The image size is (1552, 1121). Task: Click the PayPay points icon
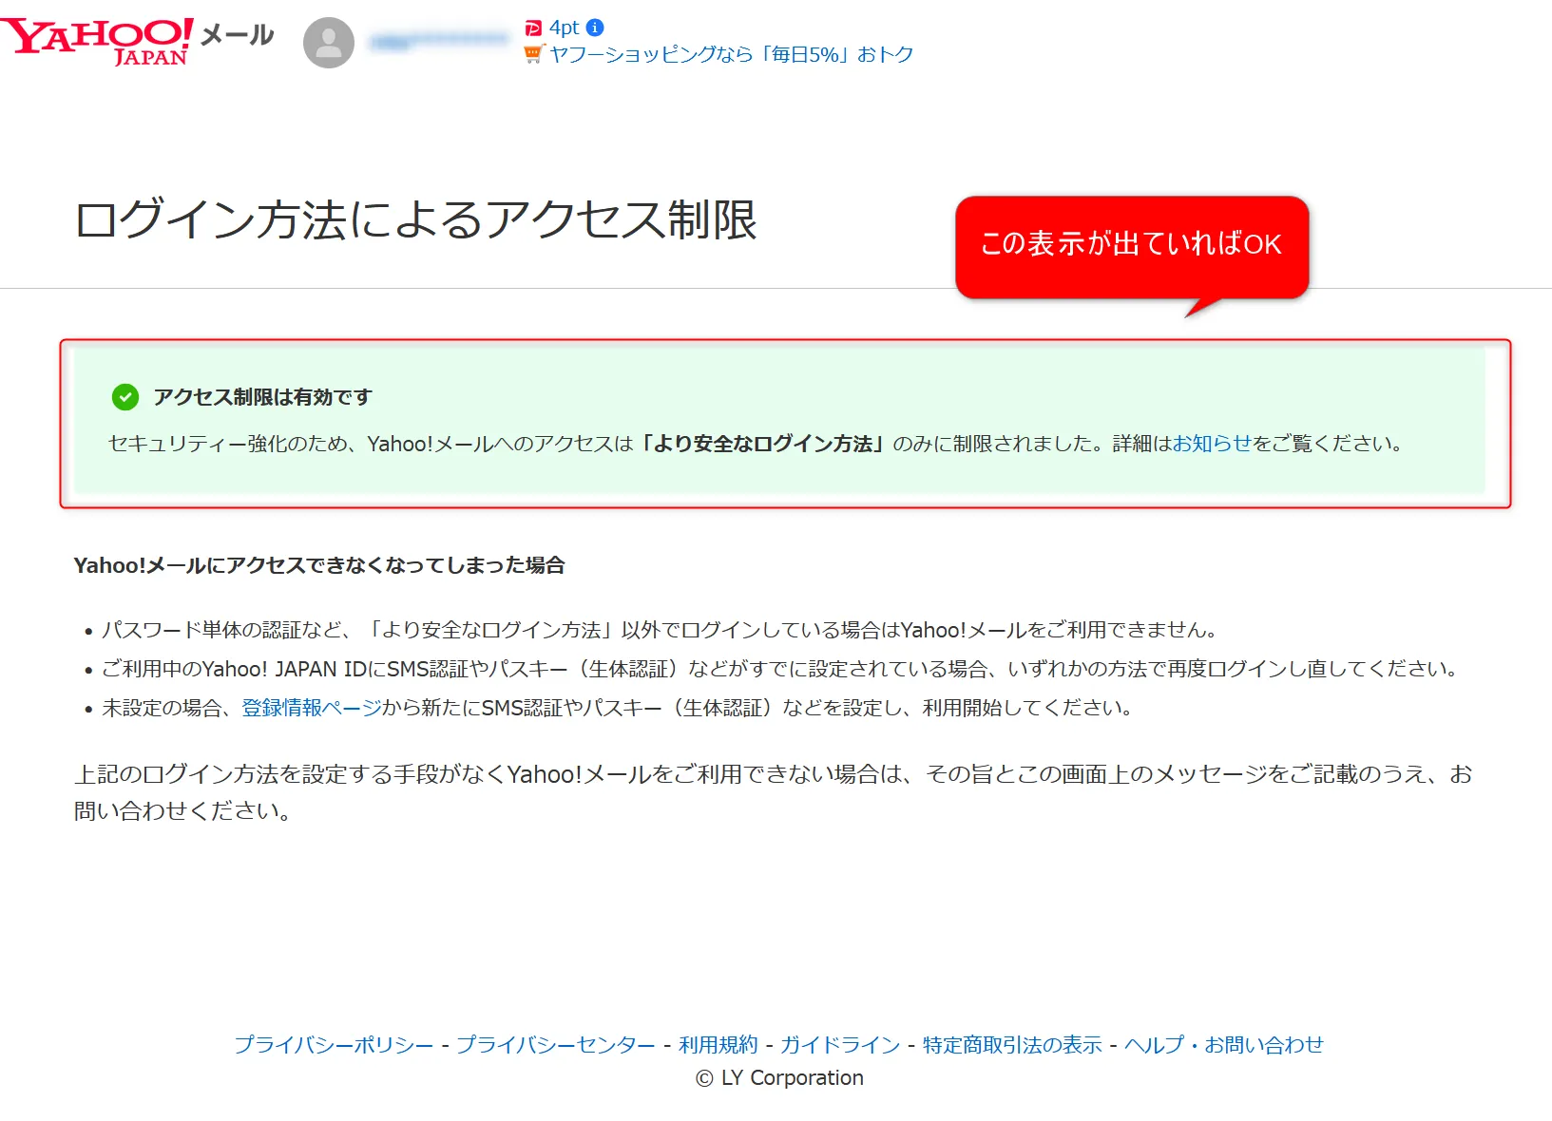tap(533, 28)
